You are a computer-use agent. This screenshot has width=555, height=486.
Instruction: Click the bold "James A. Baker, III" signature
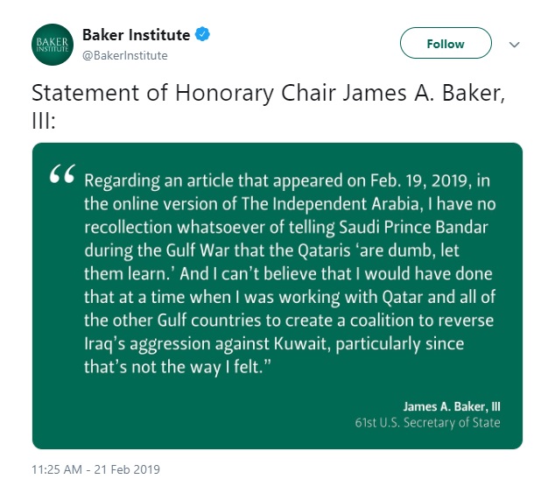pyautogui.click(x=451, y=406)
